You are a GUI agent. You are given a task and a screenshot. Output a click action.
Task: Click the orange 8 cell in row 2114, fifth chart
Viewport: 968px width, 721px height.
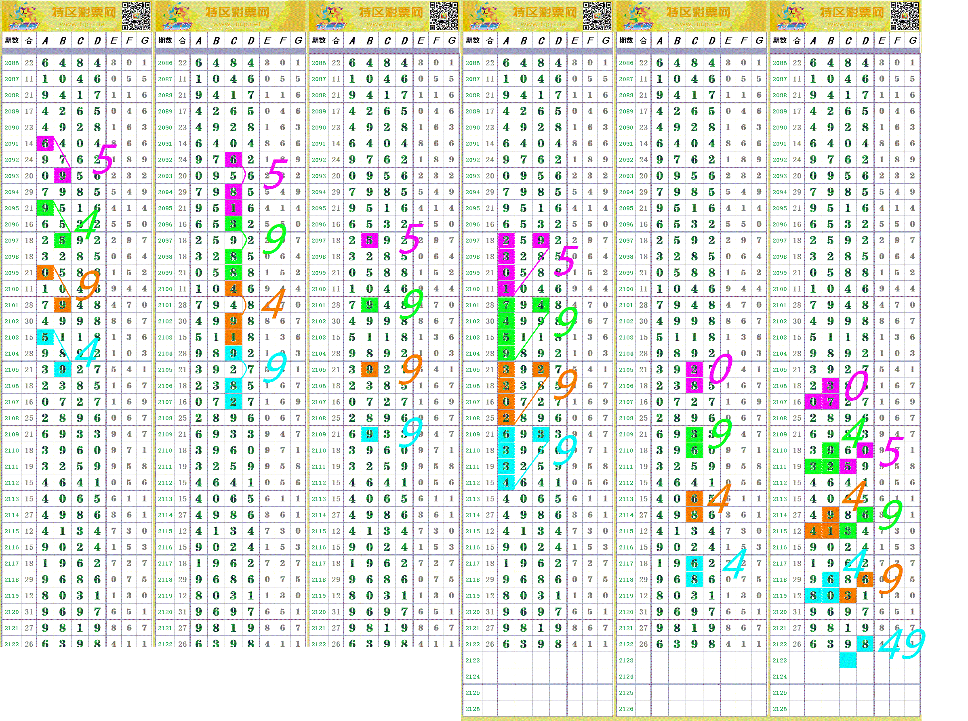coord(694,515)
